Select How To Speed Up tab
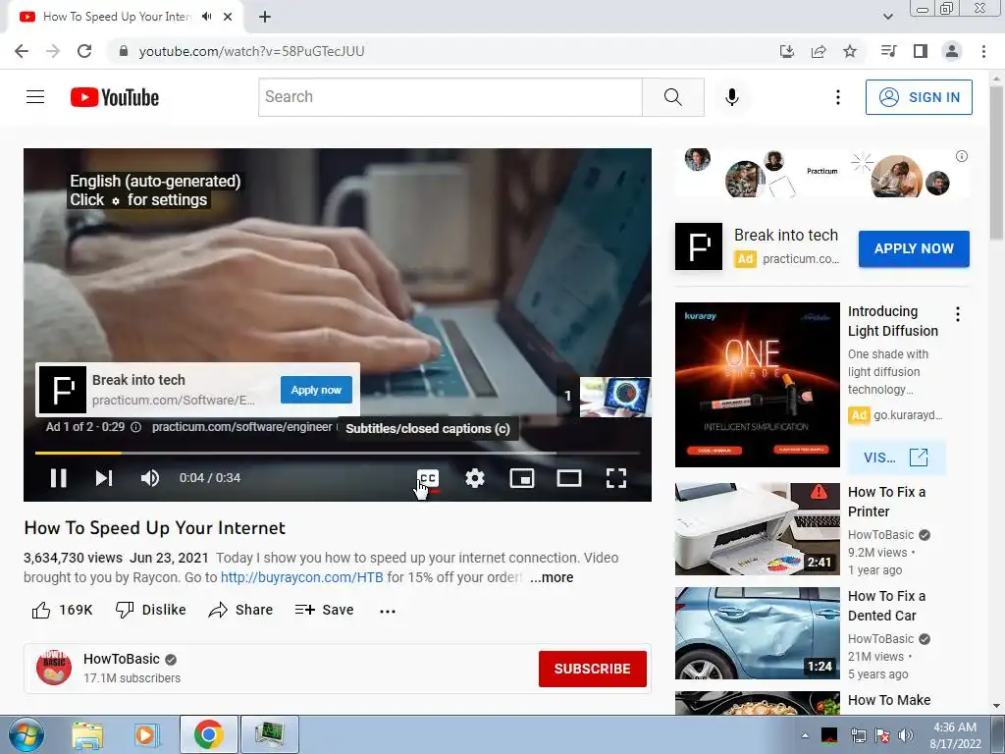The width and height of the screenshot is (1005, 754). (x=126, y=17)
